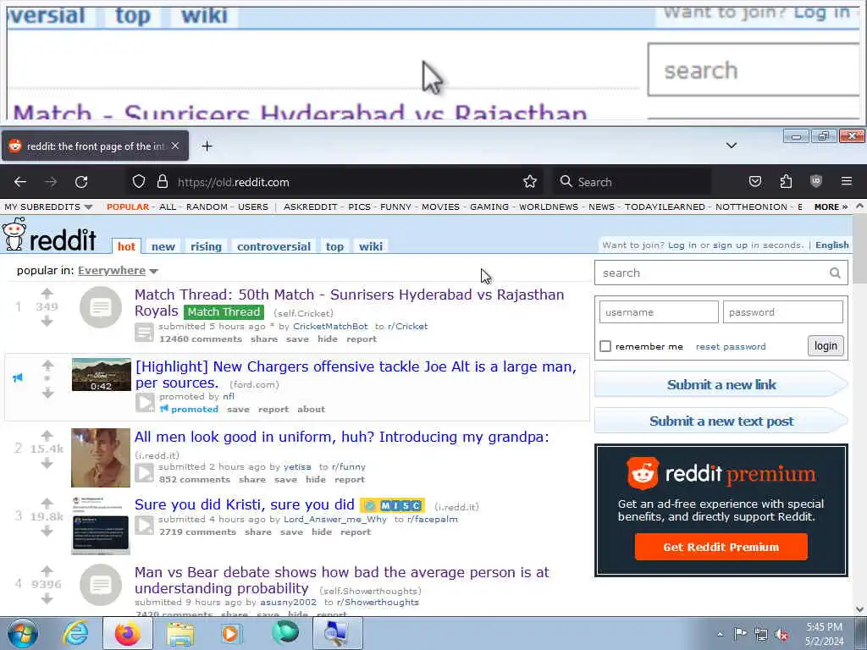Upvote the promoted Joe Alt post
This screenshot has width=867, height=650.
point(47,365)
